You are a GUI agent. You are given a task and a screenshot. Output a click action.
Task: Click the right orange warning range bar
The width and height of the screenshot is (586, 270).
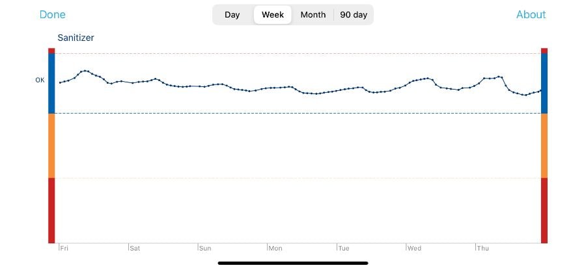point(544,145)
